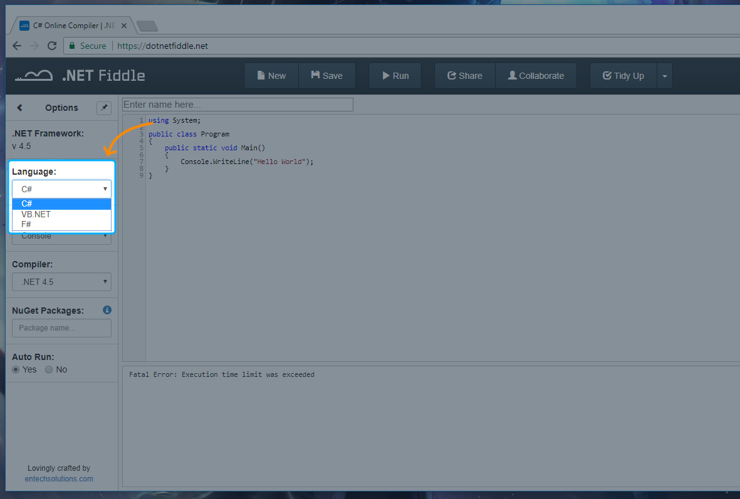The height and width of the screenshot is (499, 740).
Task: Close the C# Online Compiler tab
Action: pos(124,26)
